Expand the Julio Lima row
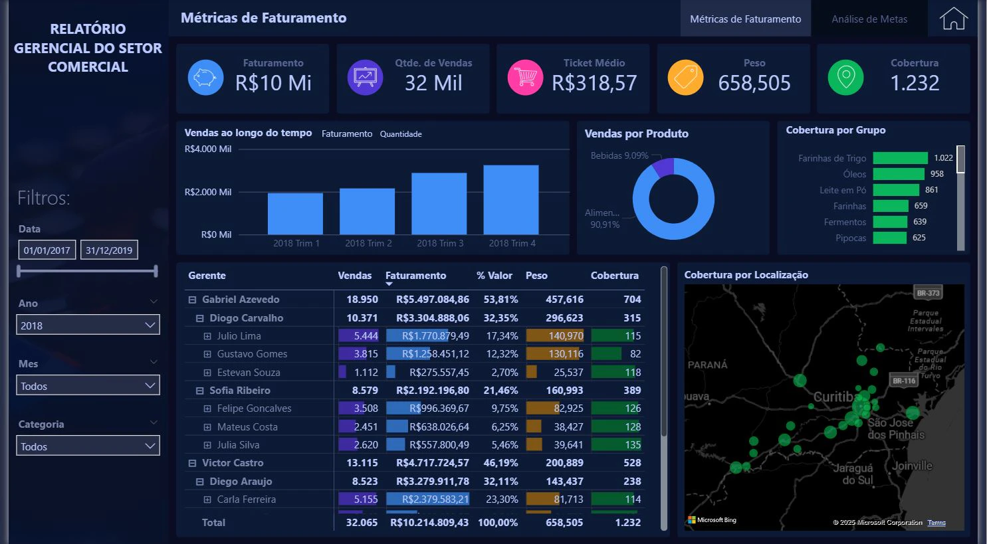The width and height of the screenshot is (987, 544). coord(207,337)
